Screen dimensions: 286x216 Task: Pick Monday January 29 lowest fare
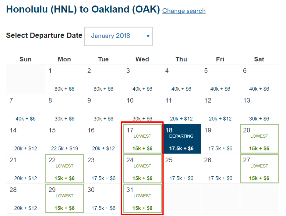(x=64, y=199)
